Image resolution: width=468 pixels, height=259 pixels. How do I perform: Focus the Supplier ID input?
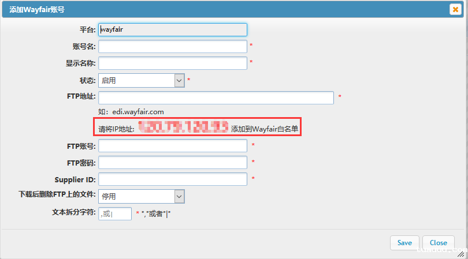pos(173,179)
